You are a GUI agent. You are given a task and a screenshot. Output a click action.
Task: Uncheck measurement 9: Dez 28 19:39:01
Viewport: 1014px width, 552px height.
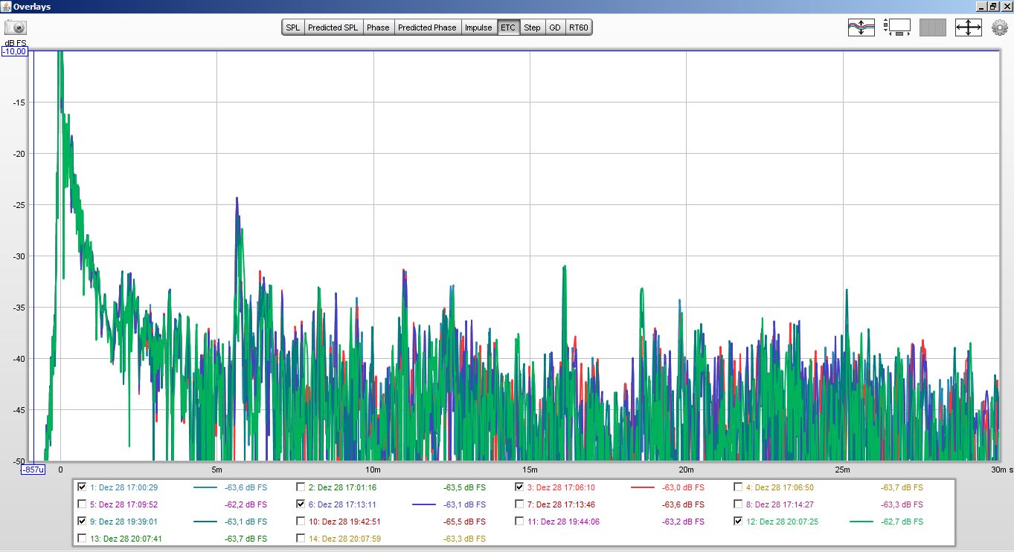pyautogui.click(x=82, y=522)
